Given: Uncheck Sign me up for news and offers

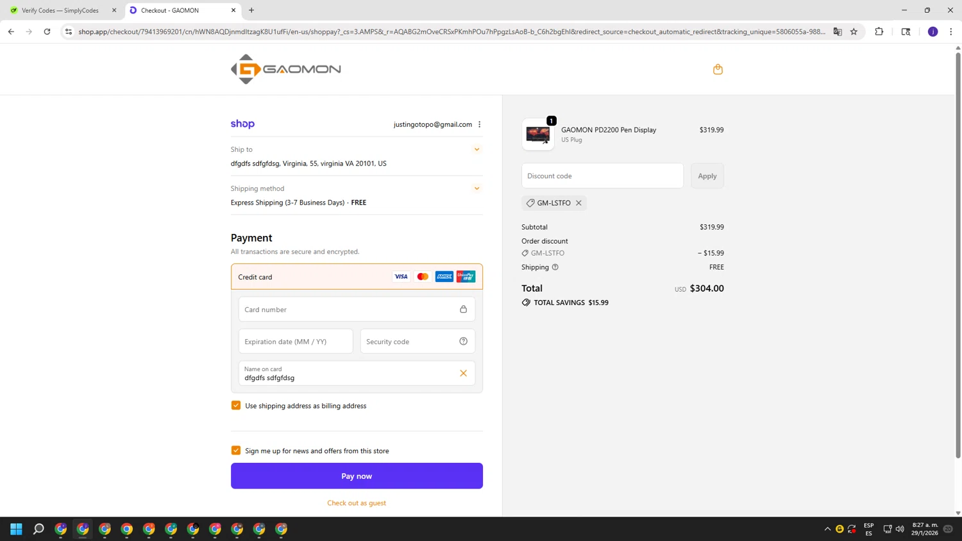Looking at the screenshot, I should (x=236, y=451).
